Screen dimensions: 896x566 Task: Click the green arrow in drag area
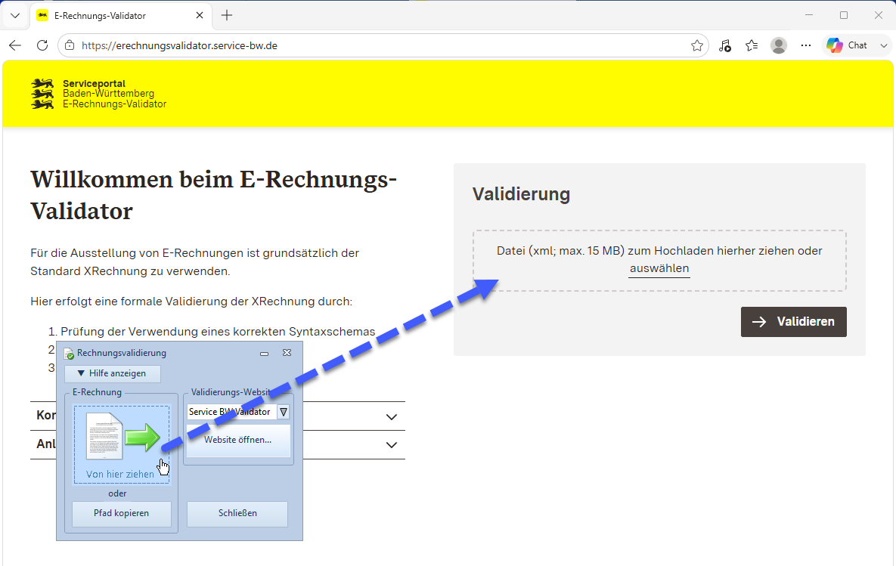[x=142, y=438]
